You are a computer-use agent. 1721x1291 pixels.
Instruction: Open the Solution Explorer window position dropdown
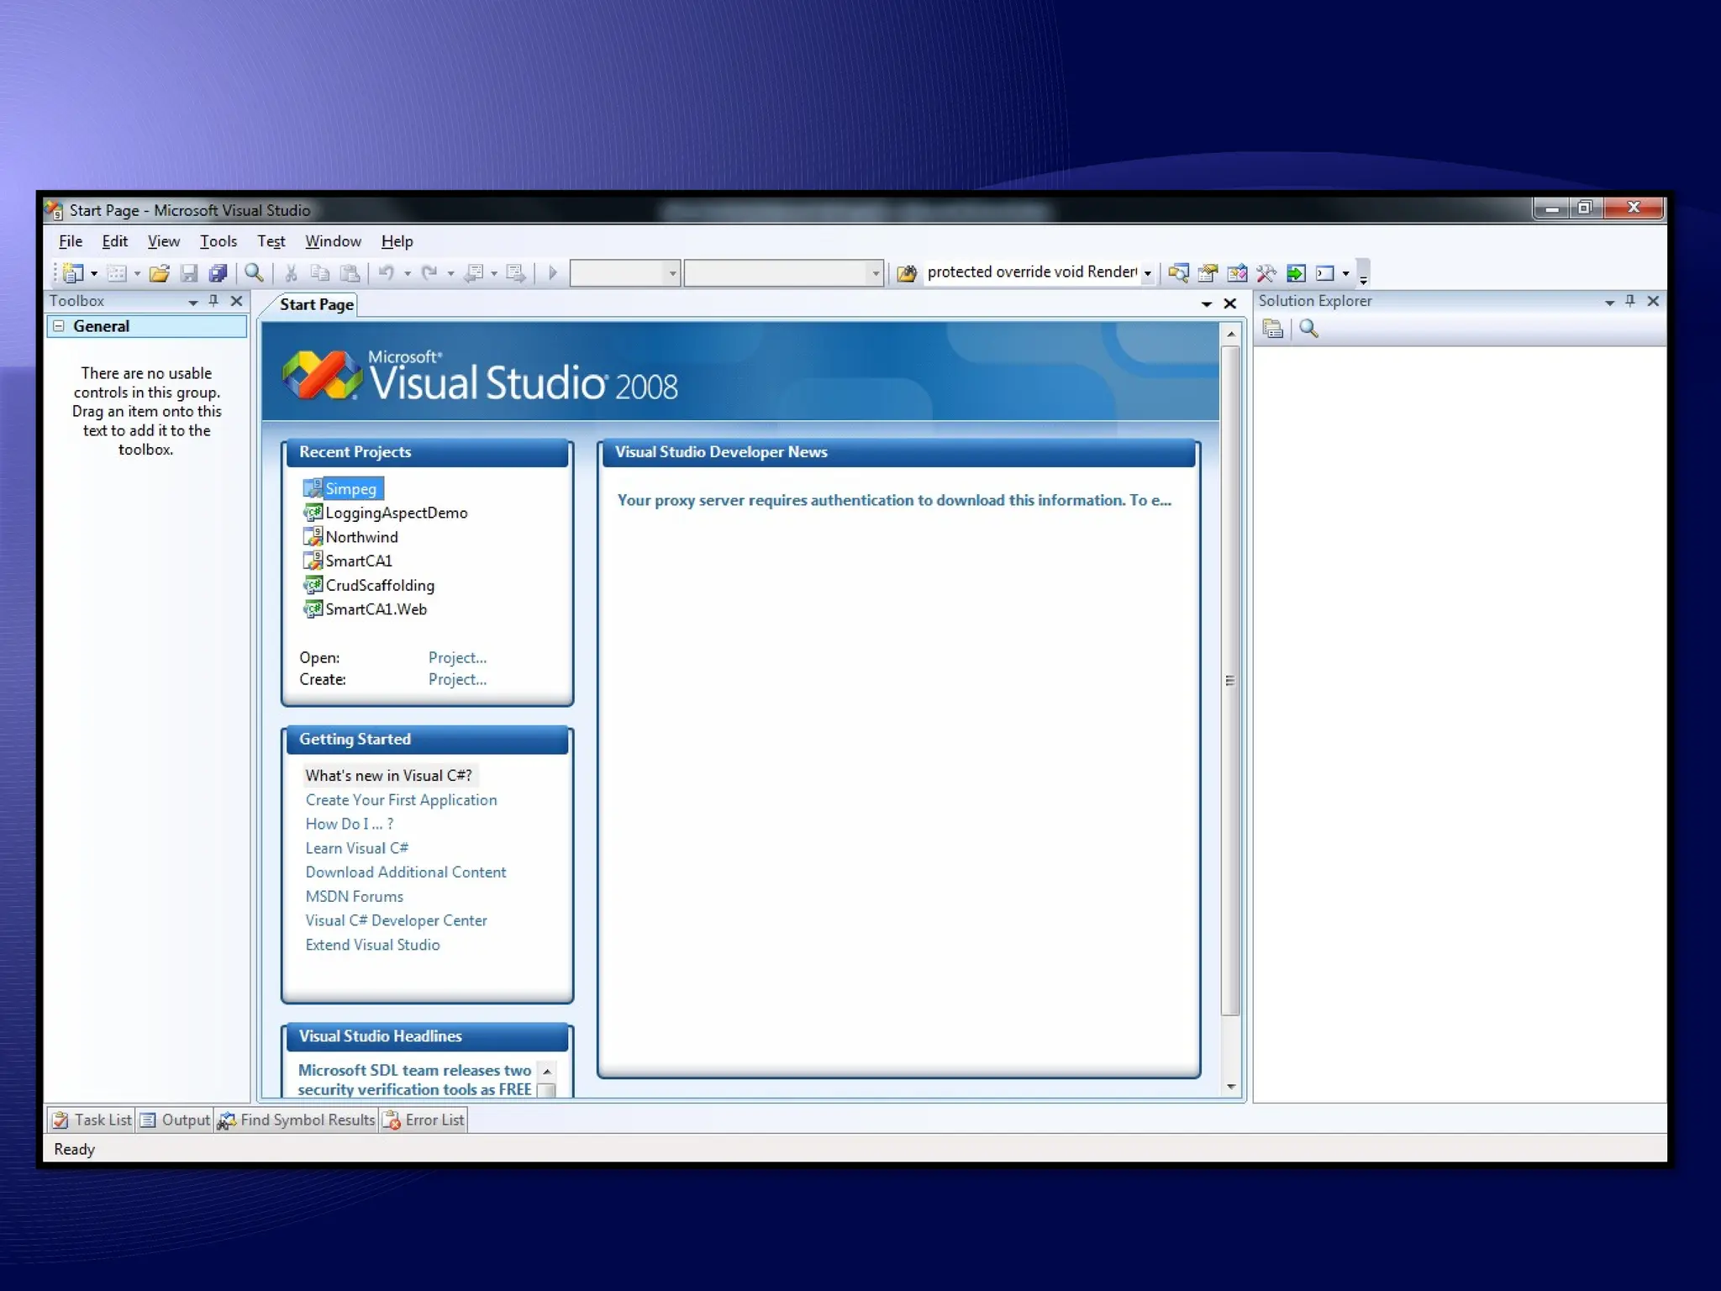tap(1609, 302)
